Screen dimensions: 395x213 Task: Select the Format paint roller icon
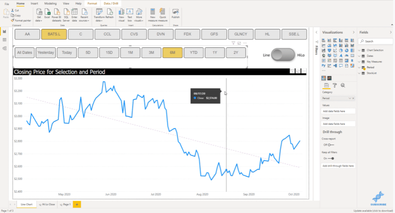[x=335, y=85]
